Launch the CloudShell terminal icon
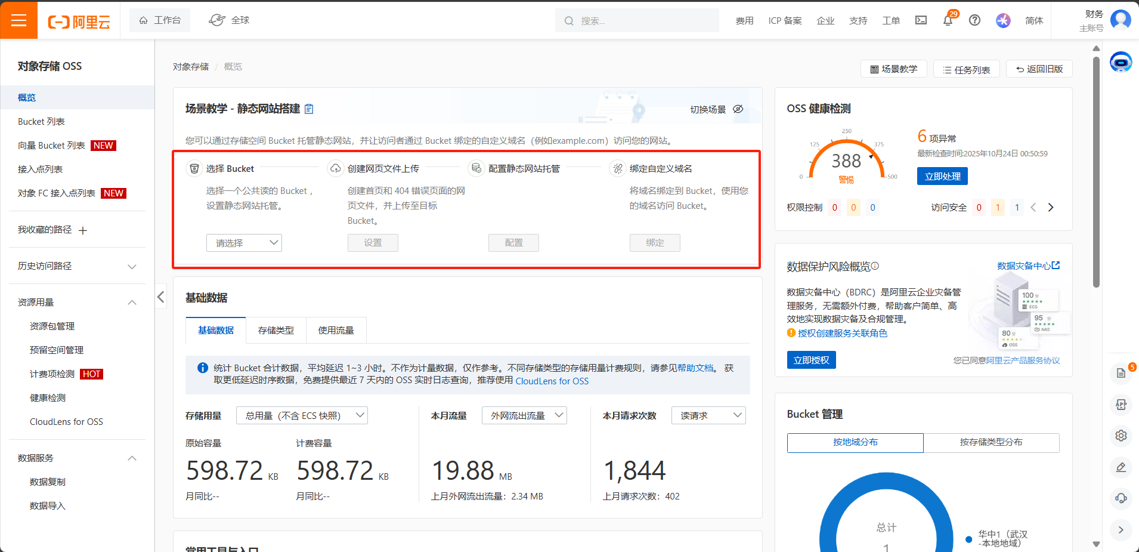The image size is (1139, 552). coord(920,20)
